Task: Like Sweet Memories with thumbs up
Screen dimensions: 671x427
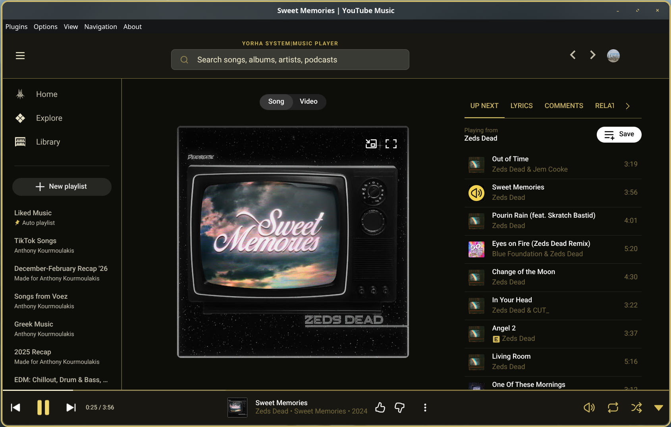Action: (380, 408)
